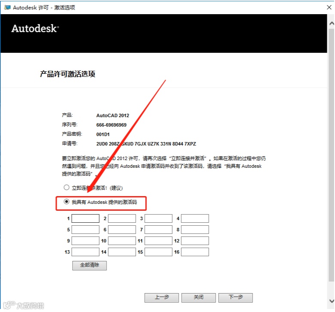The width and height of the screenshot is (335, 312).
Task: Select the 立即连接并激活 radio option
Action: coord(67,187)
